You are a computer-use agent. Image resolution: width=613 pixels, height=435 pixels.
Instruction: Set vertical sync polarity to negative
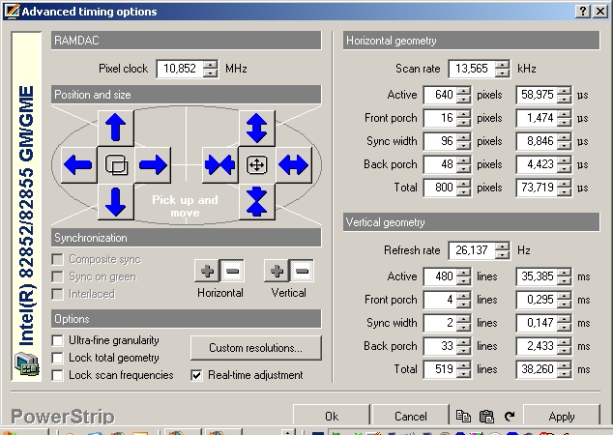[x=303, y=271]
